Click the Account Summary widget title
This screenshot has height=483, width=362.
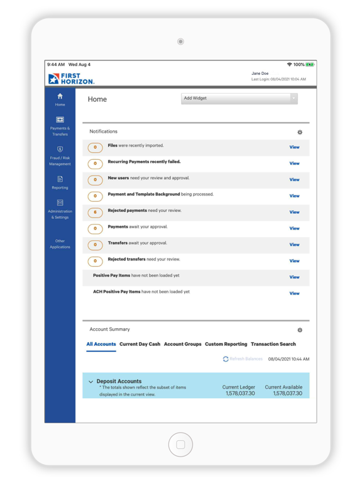coord(109,330)
